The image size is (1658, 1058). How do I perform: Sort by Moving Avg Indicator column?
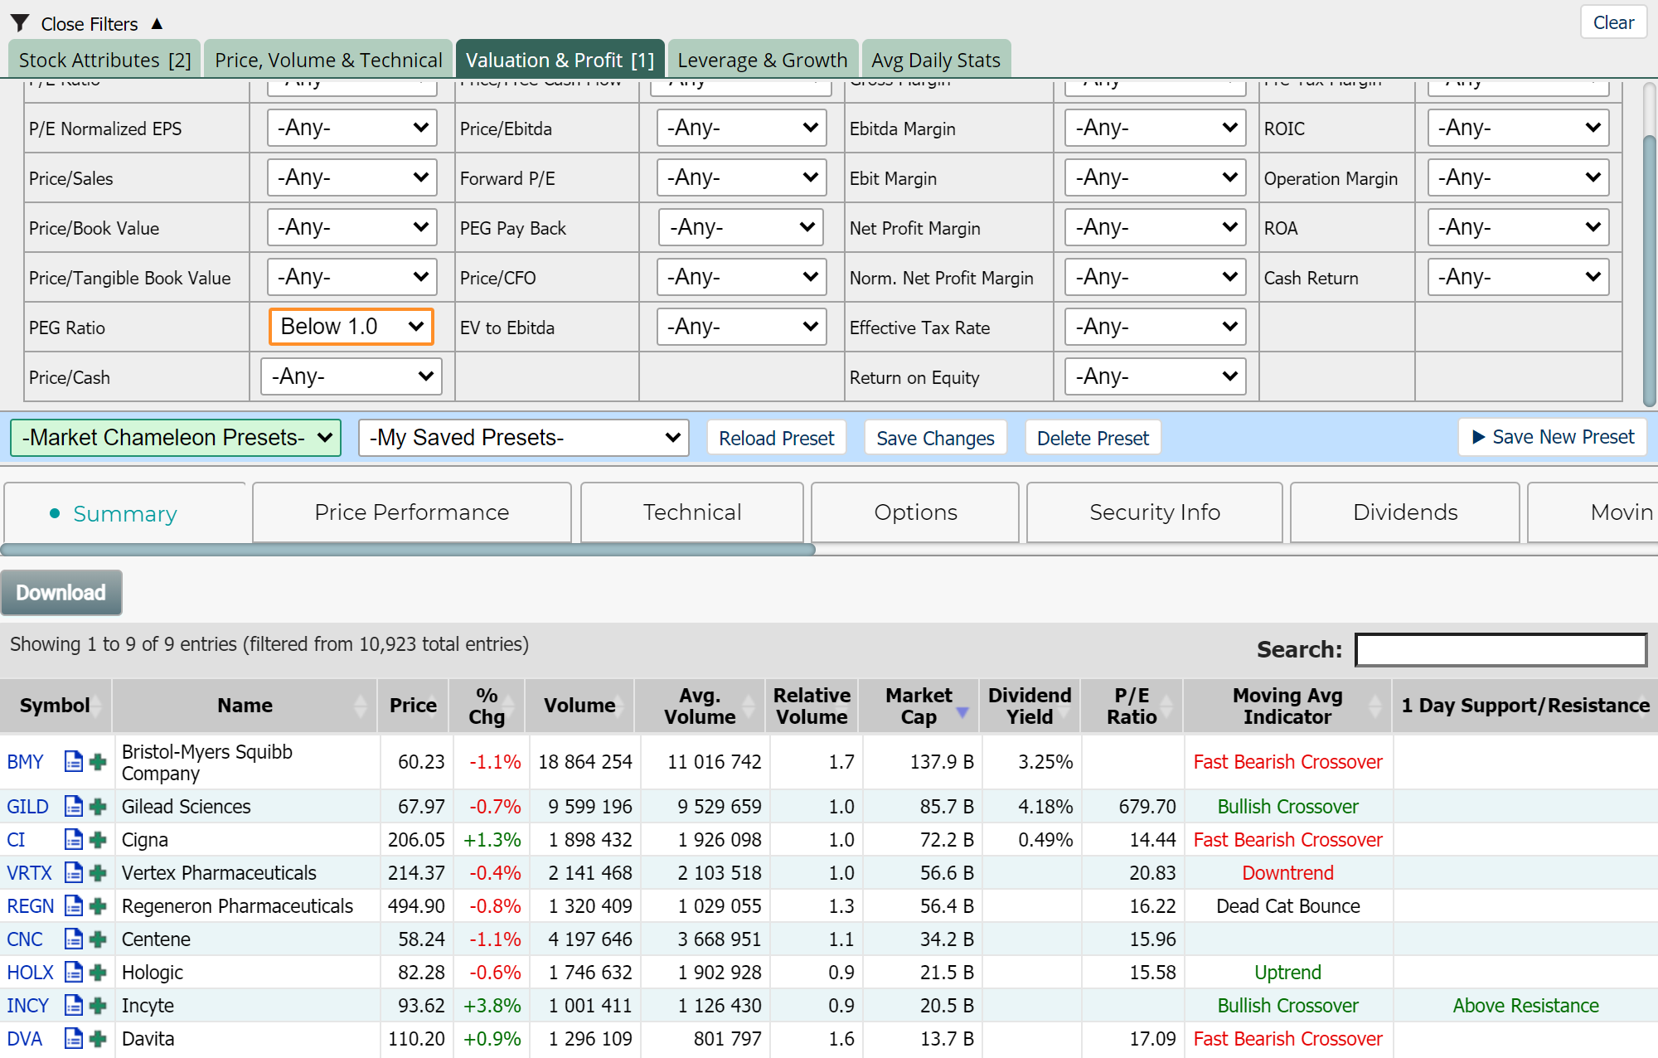[x=1287, y=706]
